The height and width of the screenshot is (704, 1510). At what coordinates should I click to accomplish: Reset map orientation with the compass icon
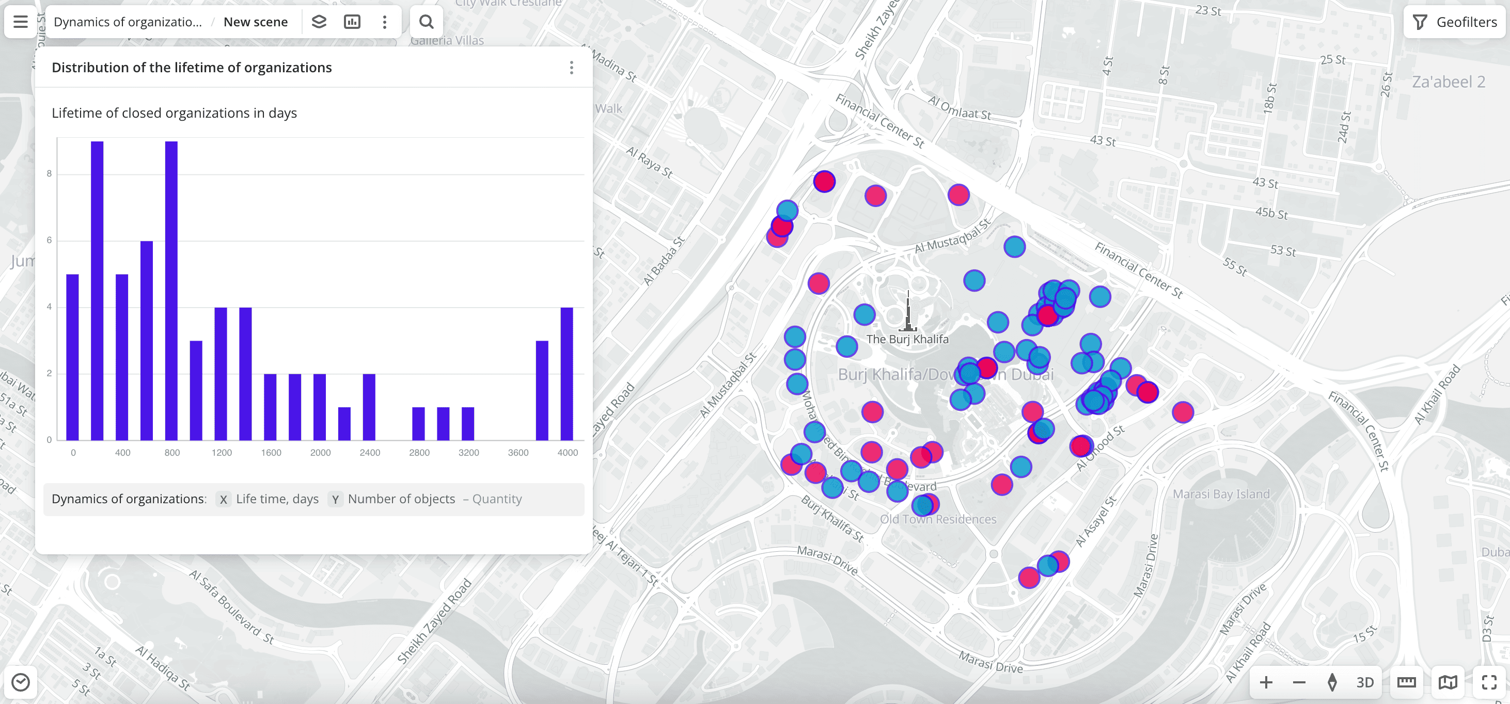point(1332,682)
